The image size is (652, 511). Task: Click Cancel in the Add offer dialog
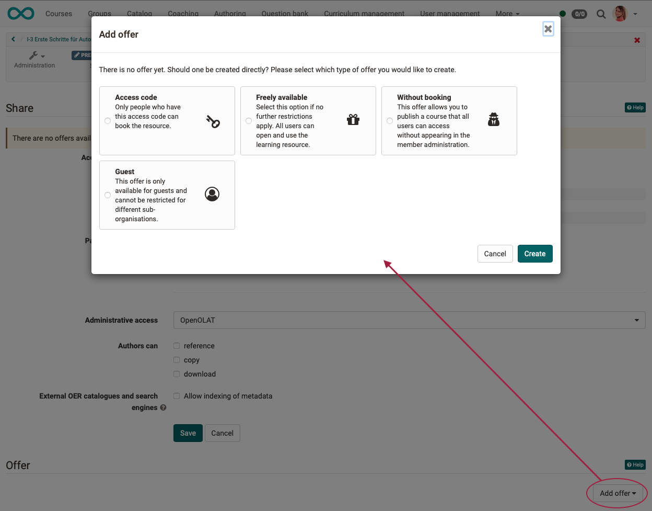coord(495,254)
